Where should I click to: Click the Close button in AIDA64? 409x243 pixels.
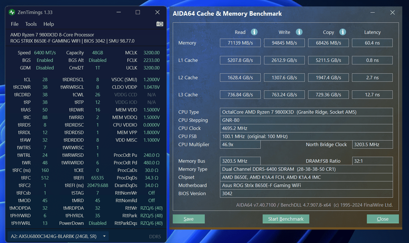coord(383,219)
